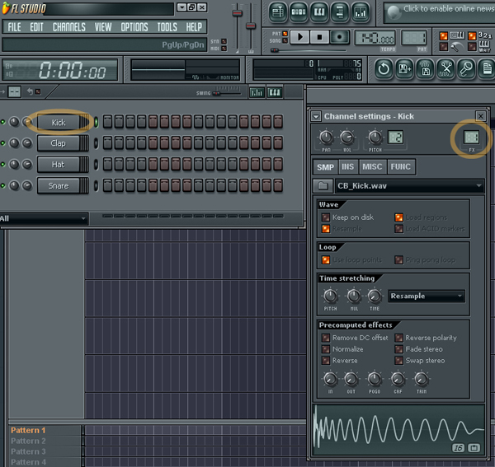Open the audio editor scissors icon
495x467 pixels.
coord(446,68)
